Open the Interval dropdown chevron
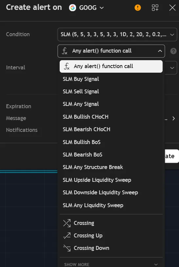The image size is (179, 267). pos(172,68)
